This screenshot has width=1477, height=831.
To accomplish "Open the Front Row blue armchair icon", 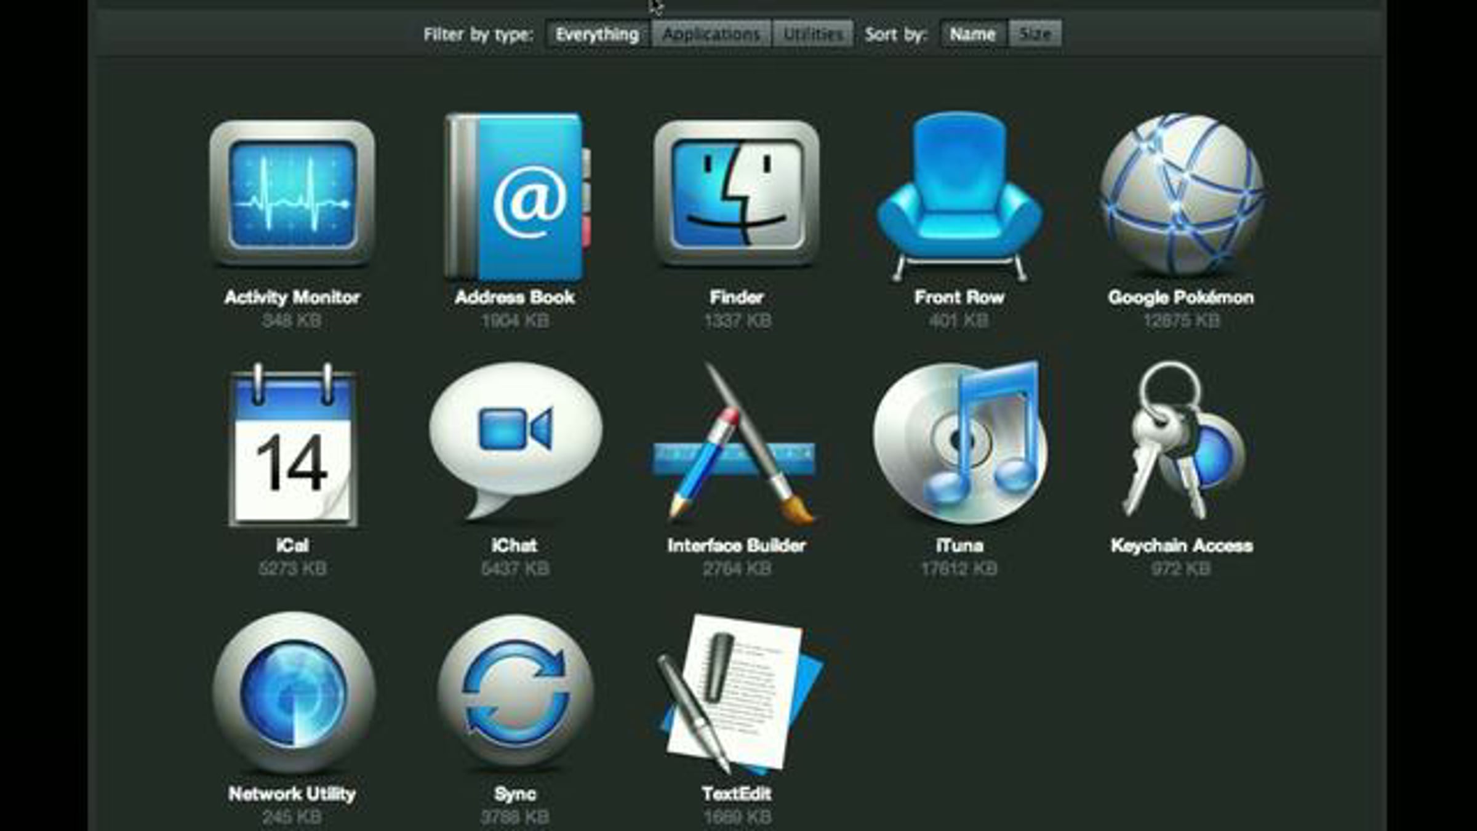I will click(x=959, y=196).
